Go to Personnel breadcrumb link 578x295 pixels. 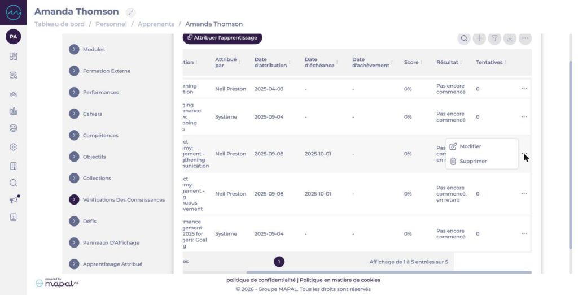click(111, 24)
